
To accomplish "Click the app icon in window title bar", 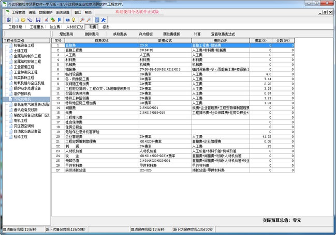I will pos(5,4).
